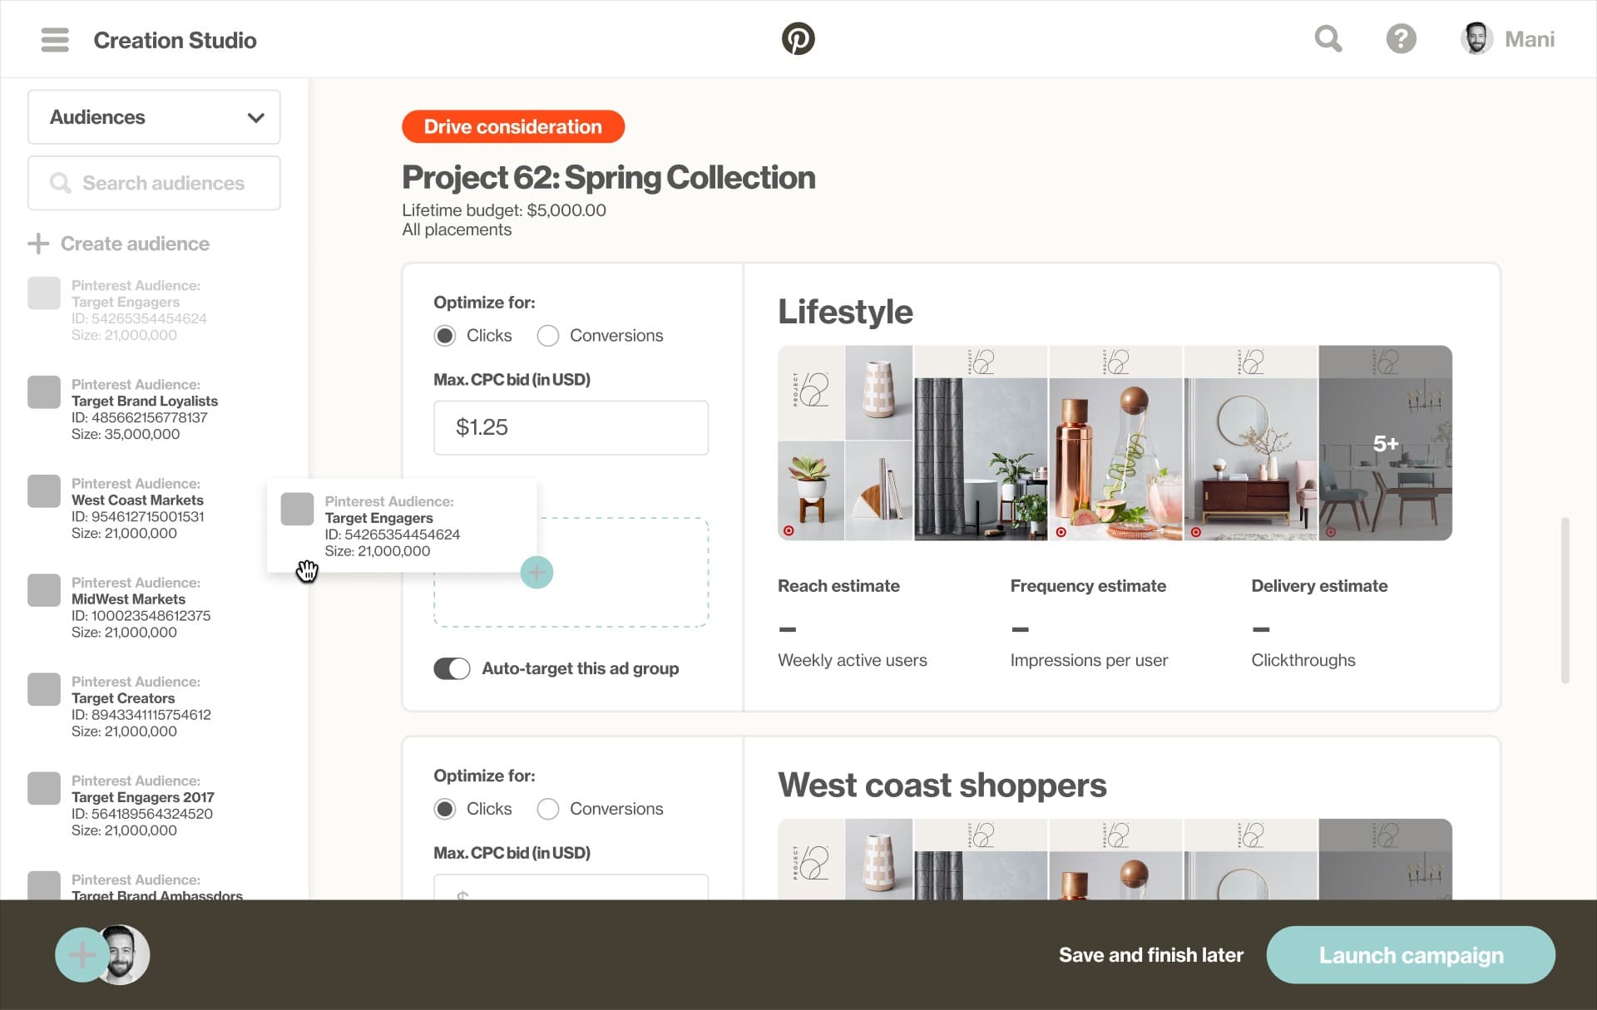
Task: Select West Coast Markets audience swatch
Action: pyautogui.click(x=44, y=490)
